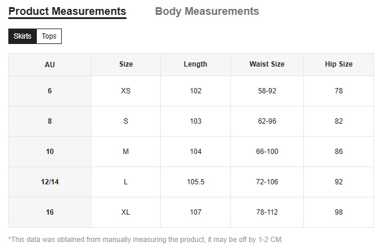Click the XS size cell
390x245 pixels.
pos(126,91)
